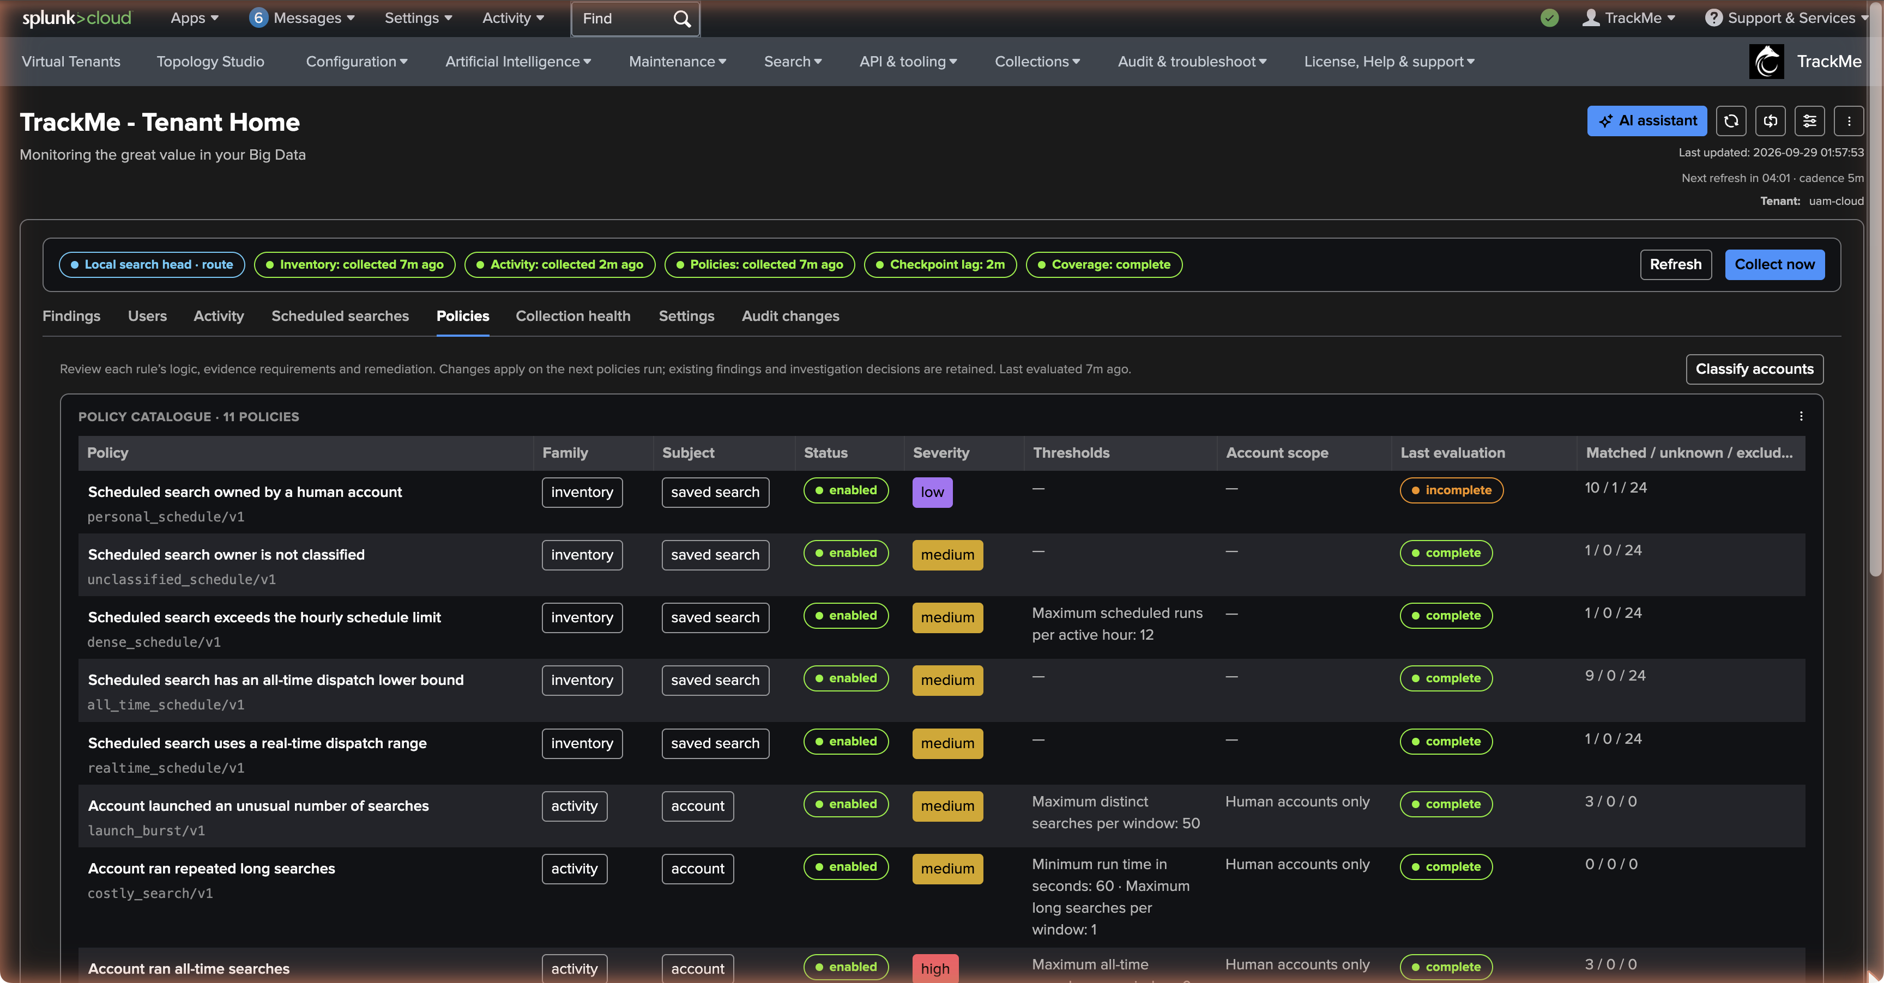This screenshot has height=983, width=1884.
Task: Open Scheduled search has an all-time dispatch lower bound
Action: (276, 681)
